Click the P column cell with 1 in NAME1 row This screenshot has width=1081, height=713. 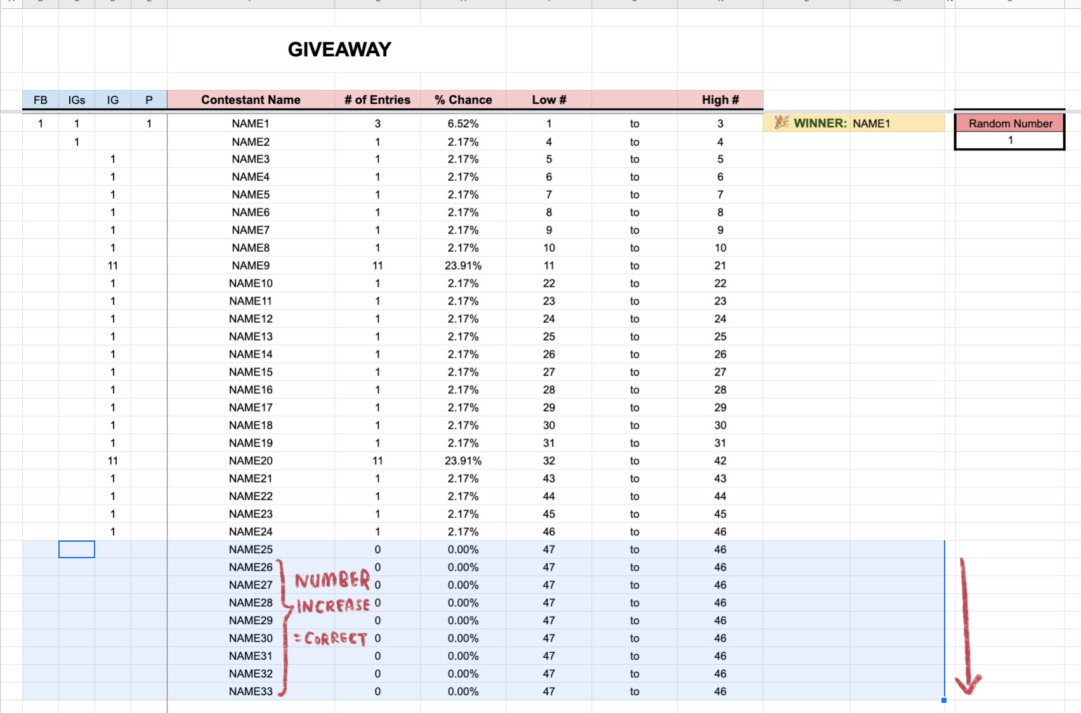point(149,124)
